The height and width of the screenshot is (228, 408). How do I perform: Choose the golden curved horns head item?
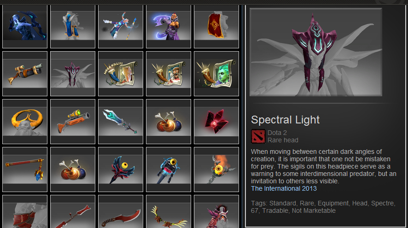(x=25, y=122)
